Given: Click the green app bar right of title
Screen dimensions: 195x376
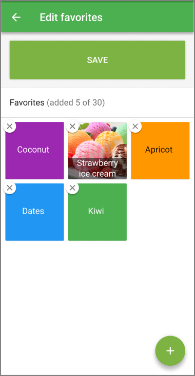Looking at the screenshot, I should point(148,17).
